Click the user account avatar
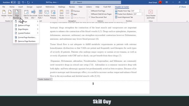Image resolution: width=189 pixels, height=106 pixels. pos(160,2)
